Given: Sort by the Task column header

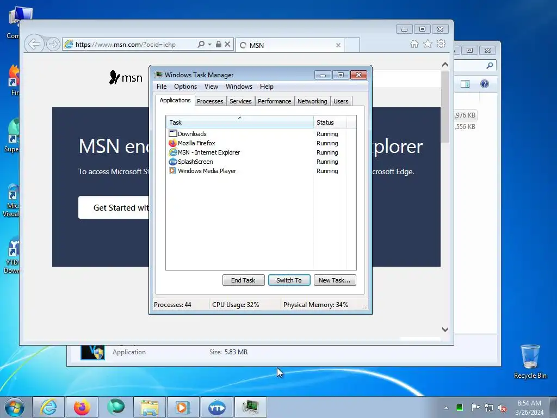Looking at the screenshot, I should coord(240,122).
